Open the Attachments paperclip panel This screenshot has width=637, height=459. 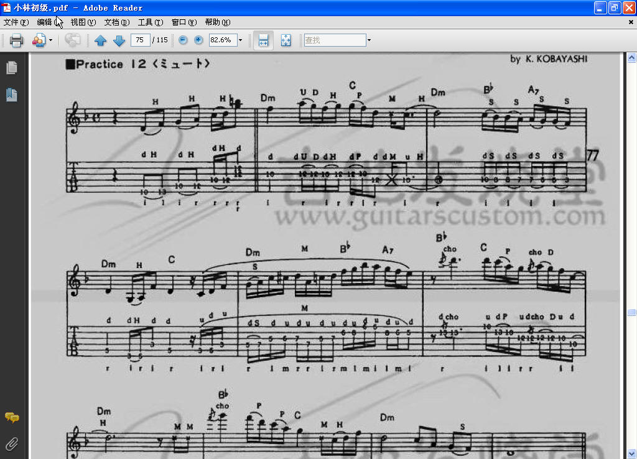point(12,444)
